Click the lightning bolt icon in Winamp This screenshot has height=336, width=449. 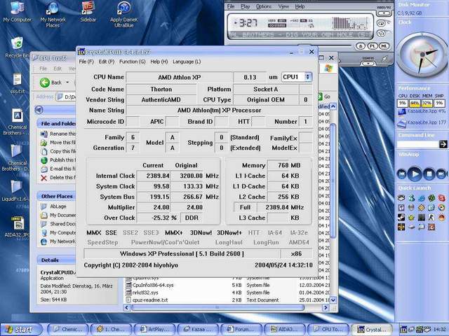click(384, 59)
